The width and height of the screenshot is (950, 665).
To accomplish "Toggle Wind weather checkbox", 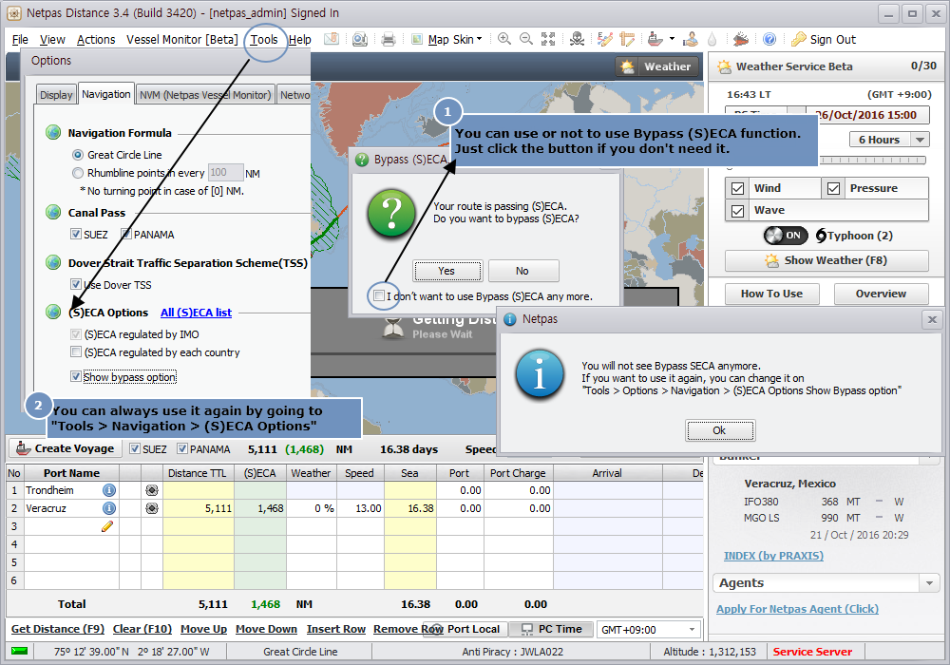I will (737, 188).
